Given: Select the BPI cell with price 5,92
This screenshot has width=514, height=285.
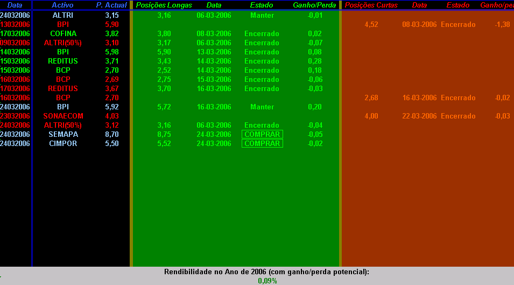Looking at the screenshot, I should [63, 107].
